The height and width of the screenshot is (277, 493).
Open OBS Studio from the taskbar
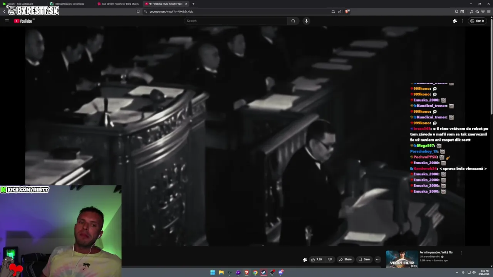click(272, 272)
